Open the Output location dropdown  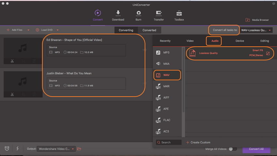pyautogui.click(x=56, y=149)
